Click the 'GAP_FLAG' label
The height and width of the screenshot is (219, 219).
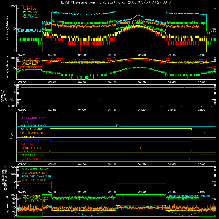tap(27, 122)
